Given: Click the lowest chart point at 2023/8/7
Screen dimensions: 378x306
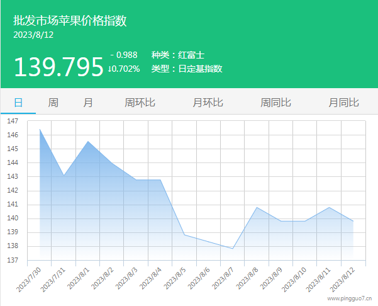Looking at the screenshot, I should pyautogui.click(x=233, y=249).
